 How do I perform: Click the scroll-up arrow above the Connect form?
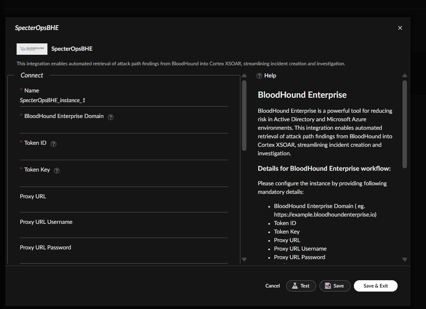pyautogui.click(x=244, y=75)
